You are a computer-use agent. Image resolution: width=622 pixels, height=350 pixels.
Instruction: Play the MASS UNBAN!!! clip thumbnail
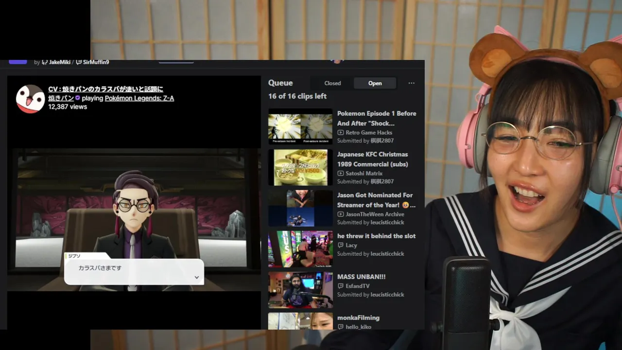pos(300,290)
